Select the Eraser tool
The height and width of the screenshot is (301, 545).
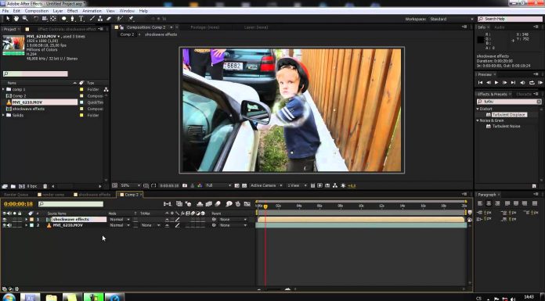tap(109, 19)
